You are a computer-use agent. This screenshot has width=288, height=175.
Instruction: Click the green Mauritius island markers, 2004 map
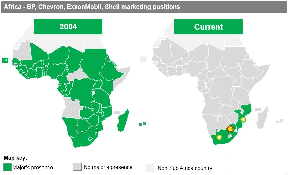[142, 124]
